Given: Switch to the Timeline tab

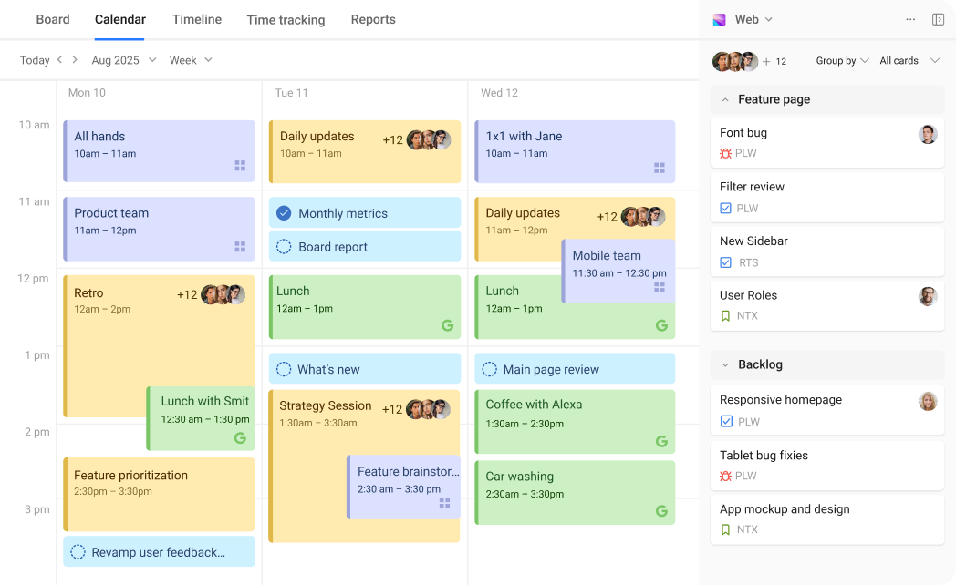Looking at the screenshot, I should (x=196, y=19).
